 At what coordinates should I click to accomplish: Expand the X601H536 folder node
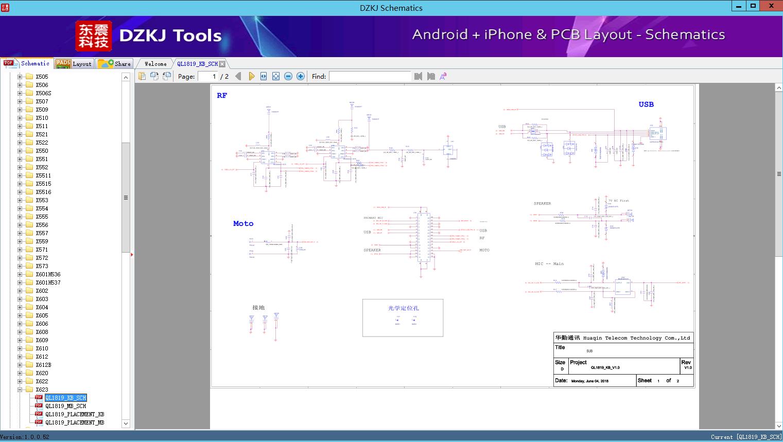[x=20, y=274]
